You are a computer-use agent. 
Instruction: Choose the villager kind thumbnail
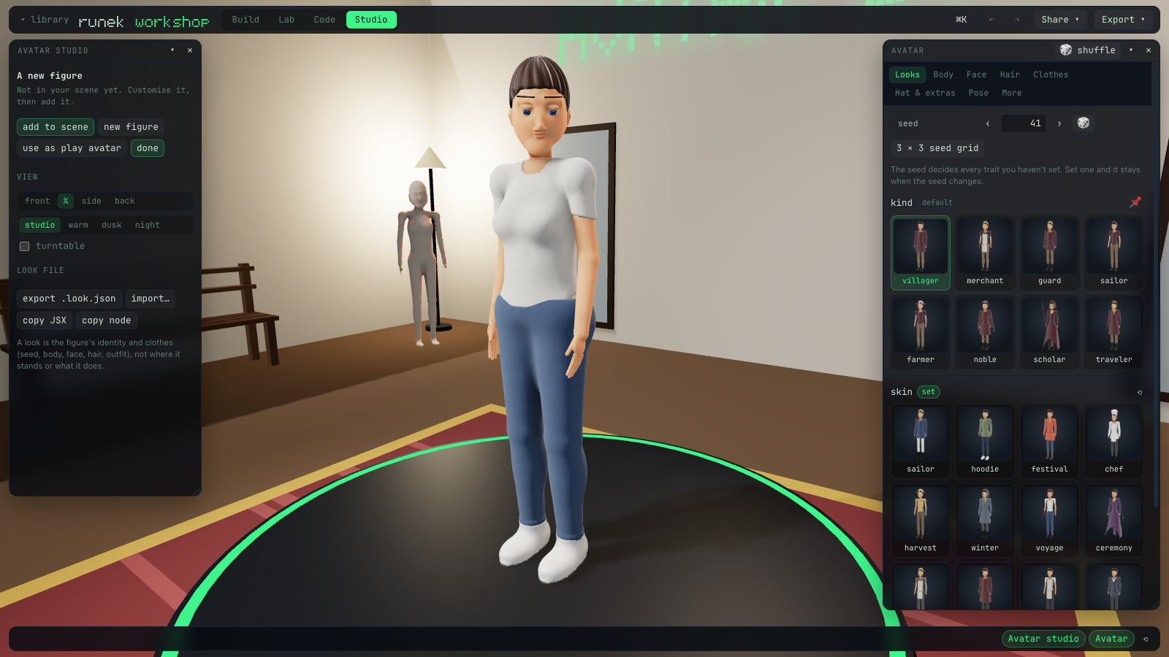(921, 253)
